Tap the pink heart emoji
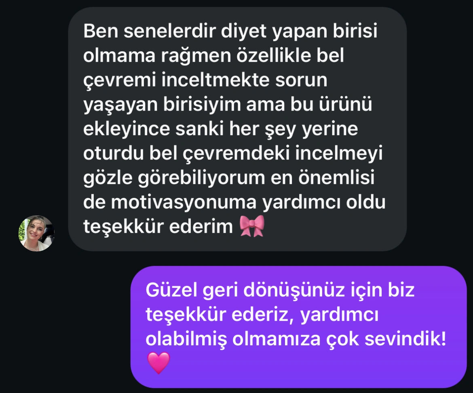This screenshot has height=393, width=473. tap(158, 363)
